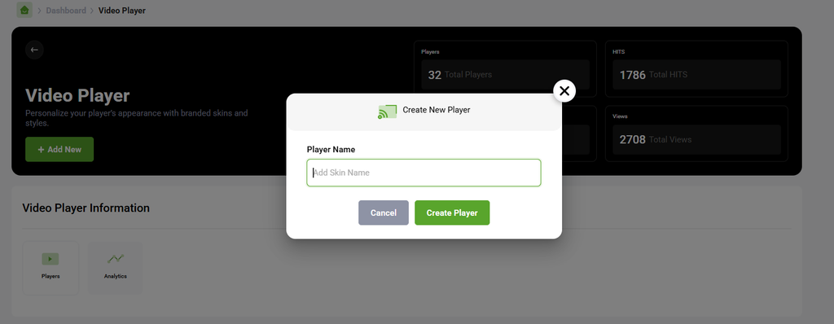
Task: Click the Create New Player title text
Action: point(437,110)
